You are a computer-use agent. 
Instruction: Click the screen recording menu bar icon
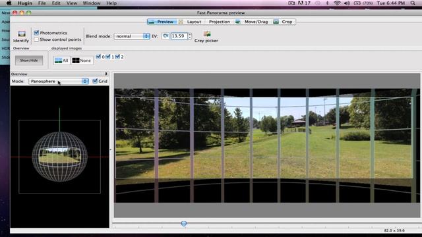tap(291, 3)
